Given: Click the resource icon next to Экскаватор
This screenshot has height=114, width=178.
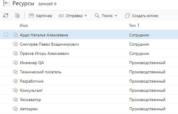Looking at the screenshot, I should point(15,100).
